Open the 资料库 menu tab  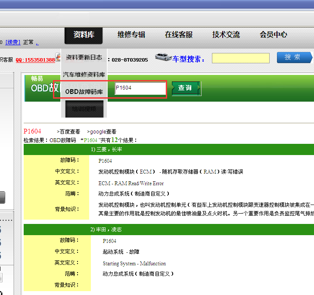84,35
